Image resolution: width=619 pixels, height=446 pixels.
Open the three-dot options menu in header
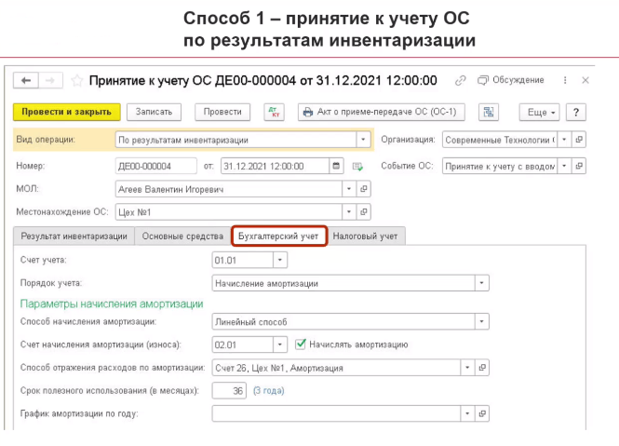tap(565, 80)
